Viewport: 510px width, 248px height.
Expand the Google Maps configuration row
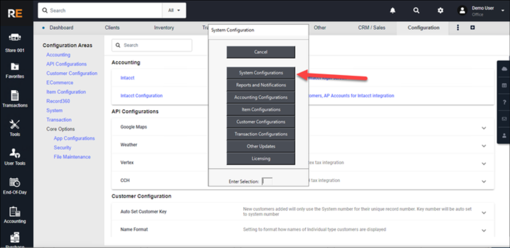click(x=484, y=128)
